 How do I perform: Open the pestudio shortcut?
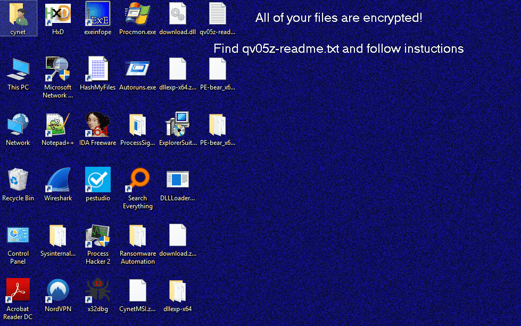[x=98, y=180]
